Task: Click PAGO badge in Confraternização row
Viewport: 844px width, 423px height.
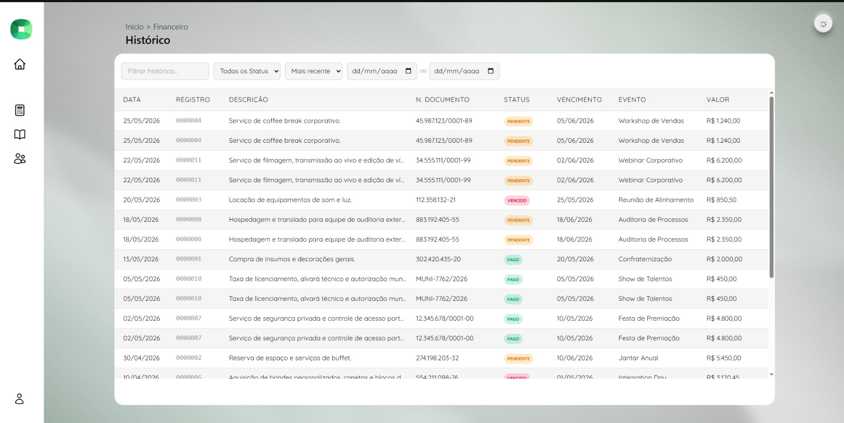Action: (x=513, y=260)
